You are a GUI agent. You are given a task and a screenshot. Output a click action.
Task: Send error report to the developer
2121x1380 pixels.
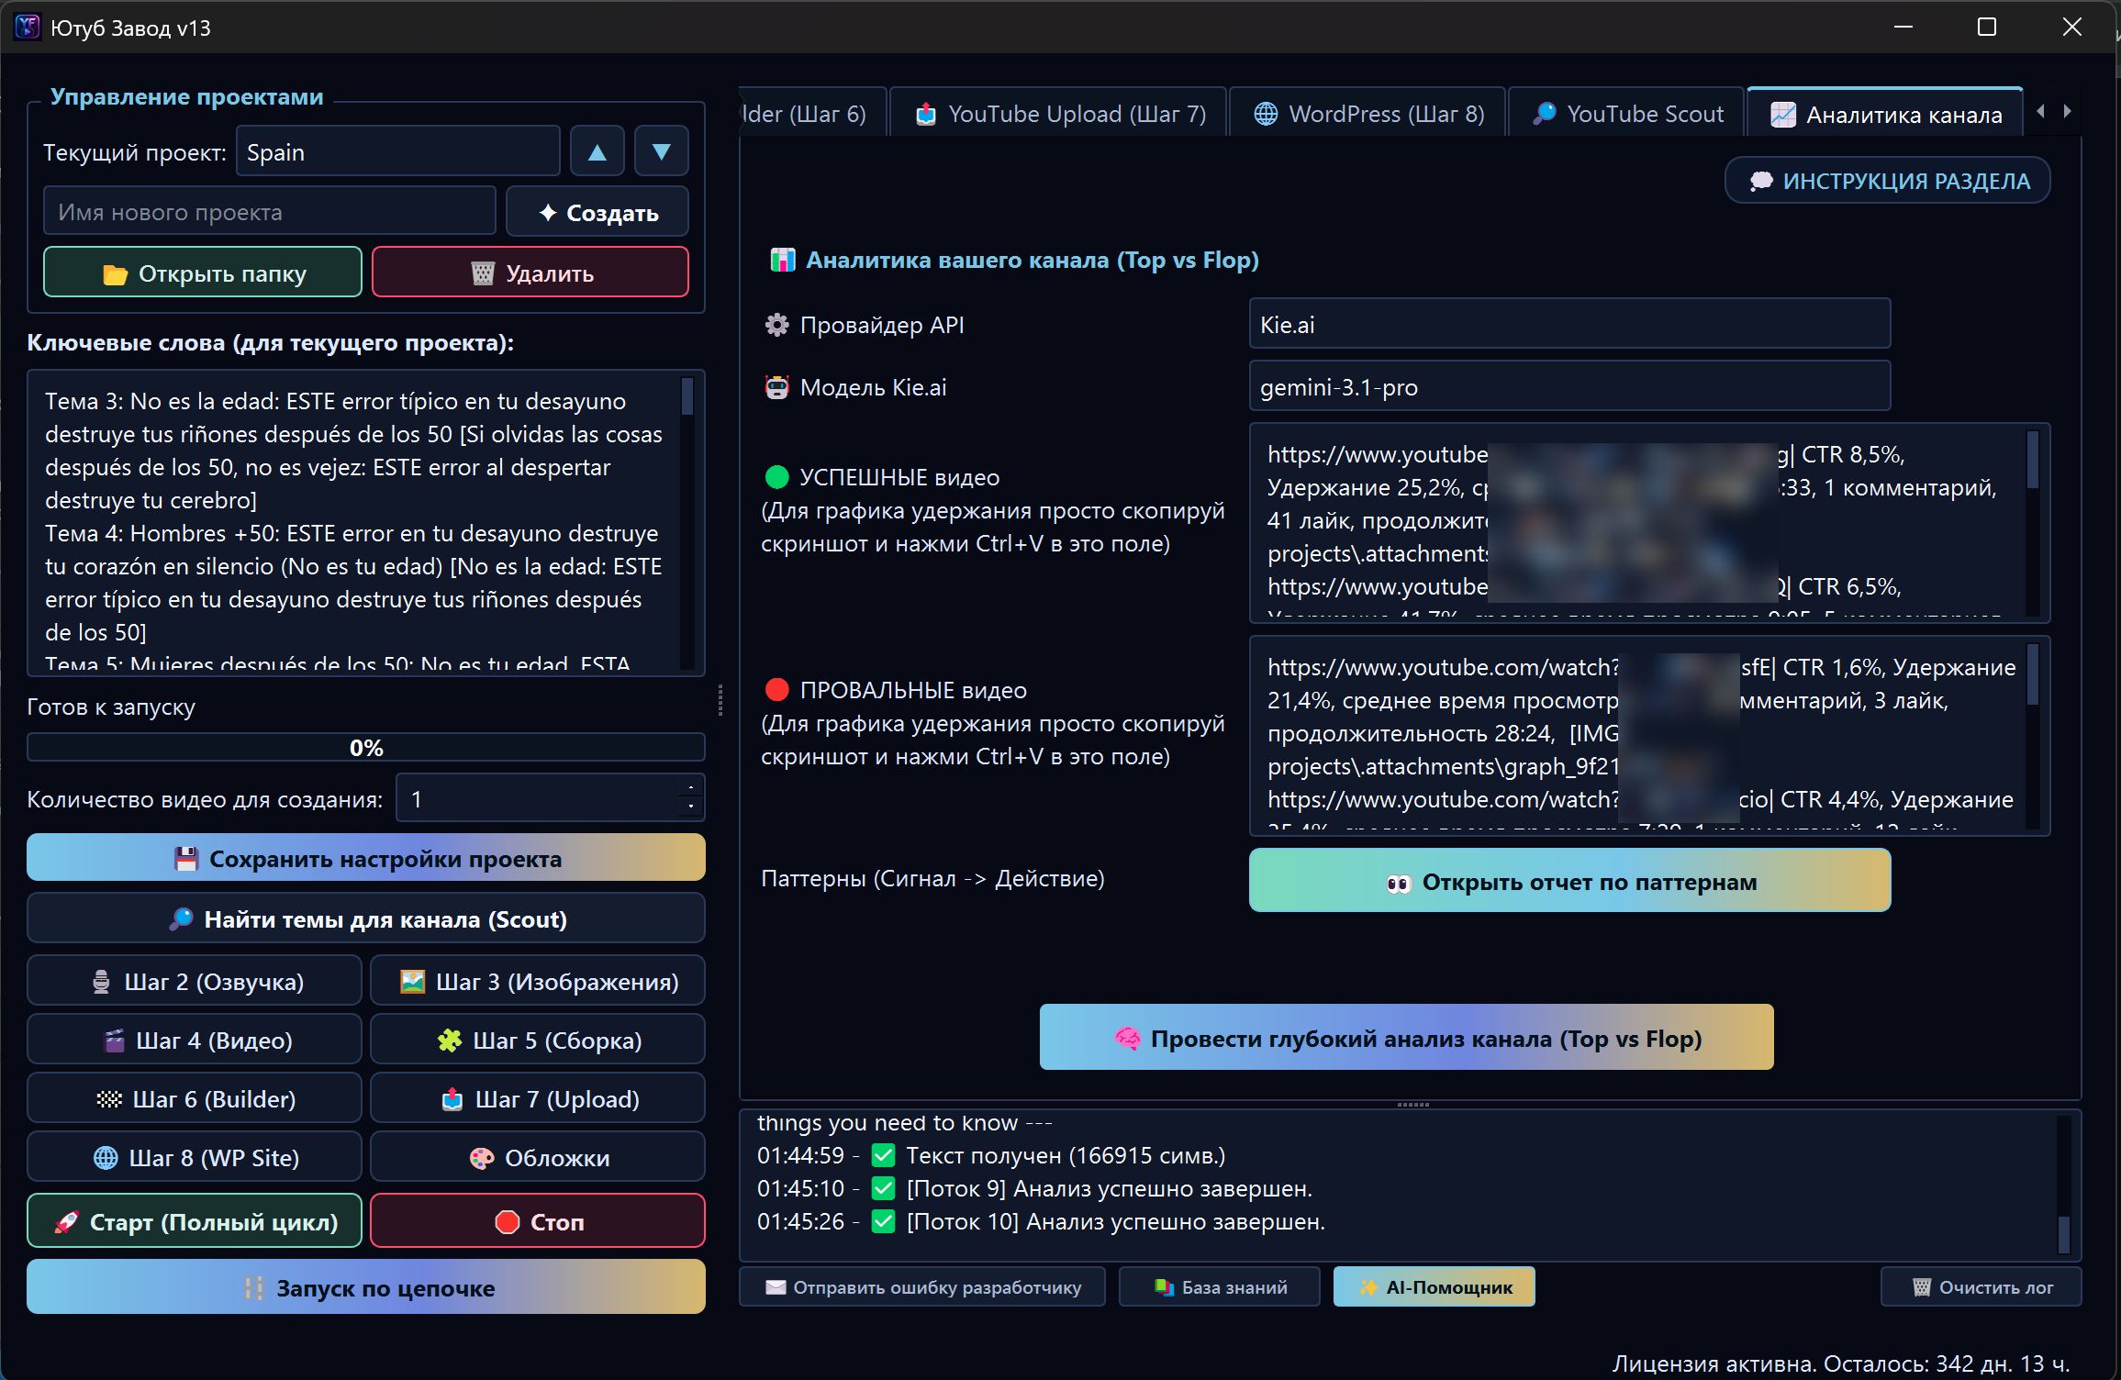click(922, 1286)
